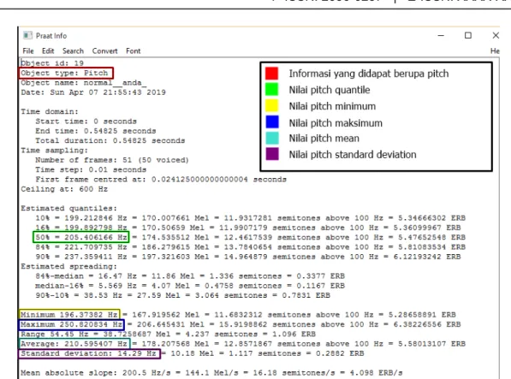Click legend text 'Nilai pitch mean'
Screen dimensions: 511x379
click(x=324, y=139)
